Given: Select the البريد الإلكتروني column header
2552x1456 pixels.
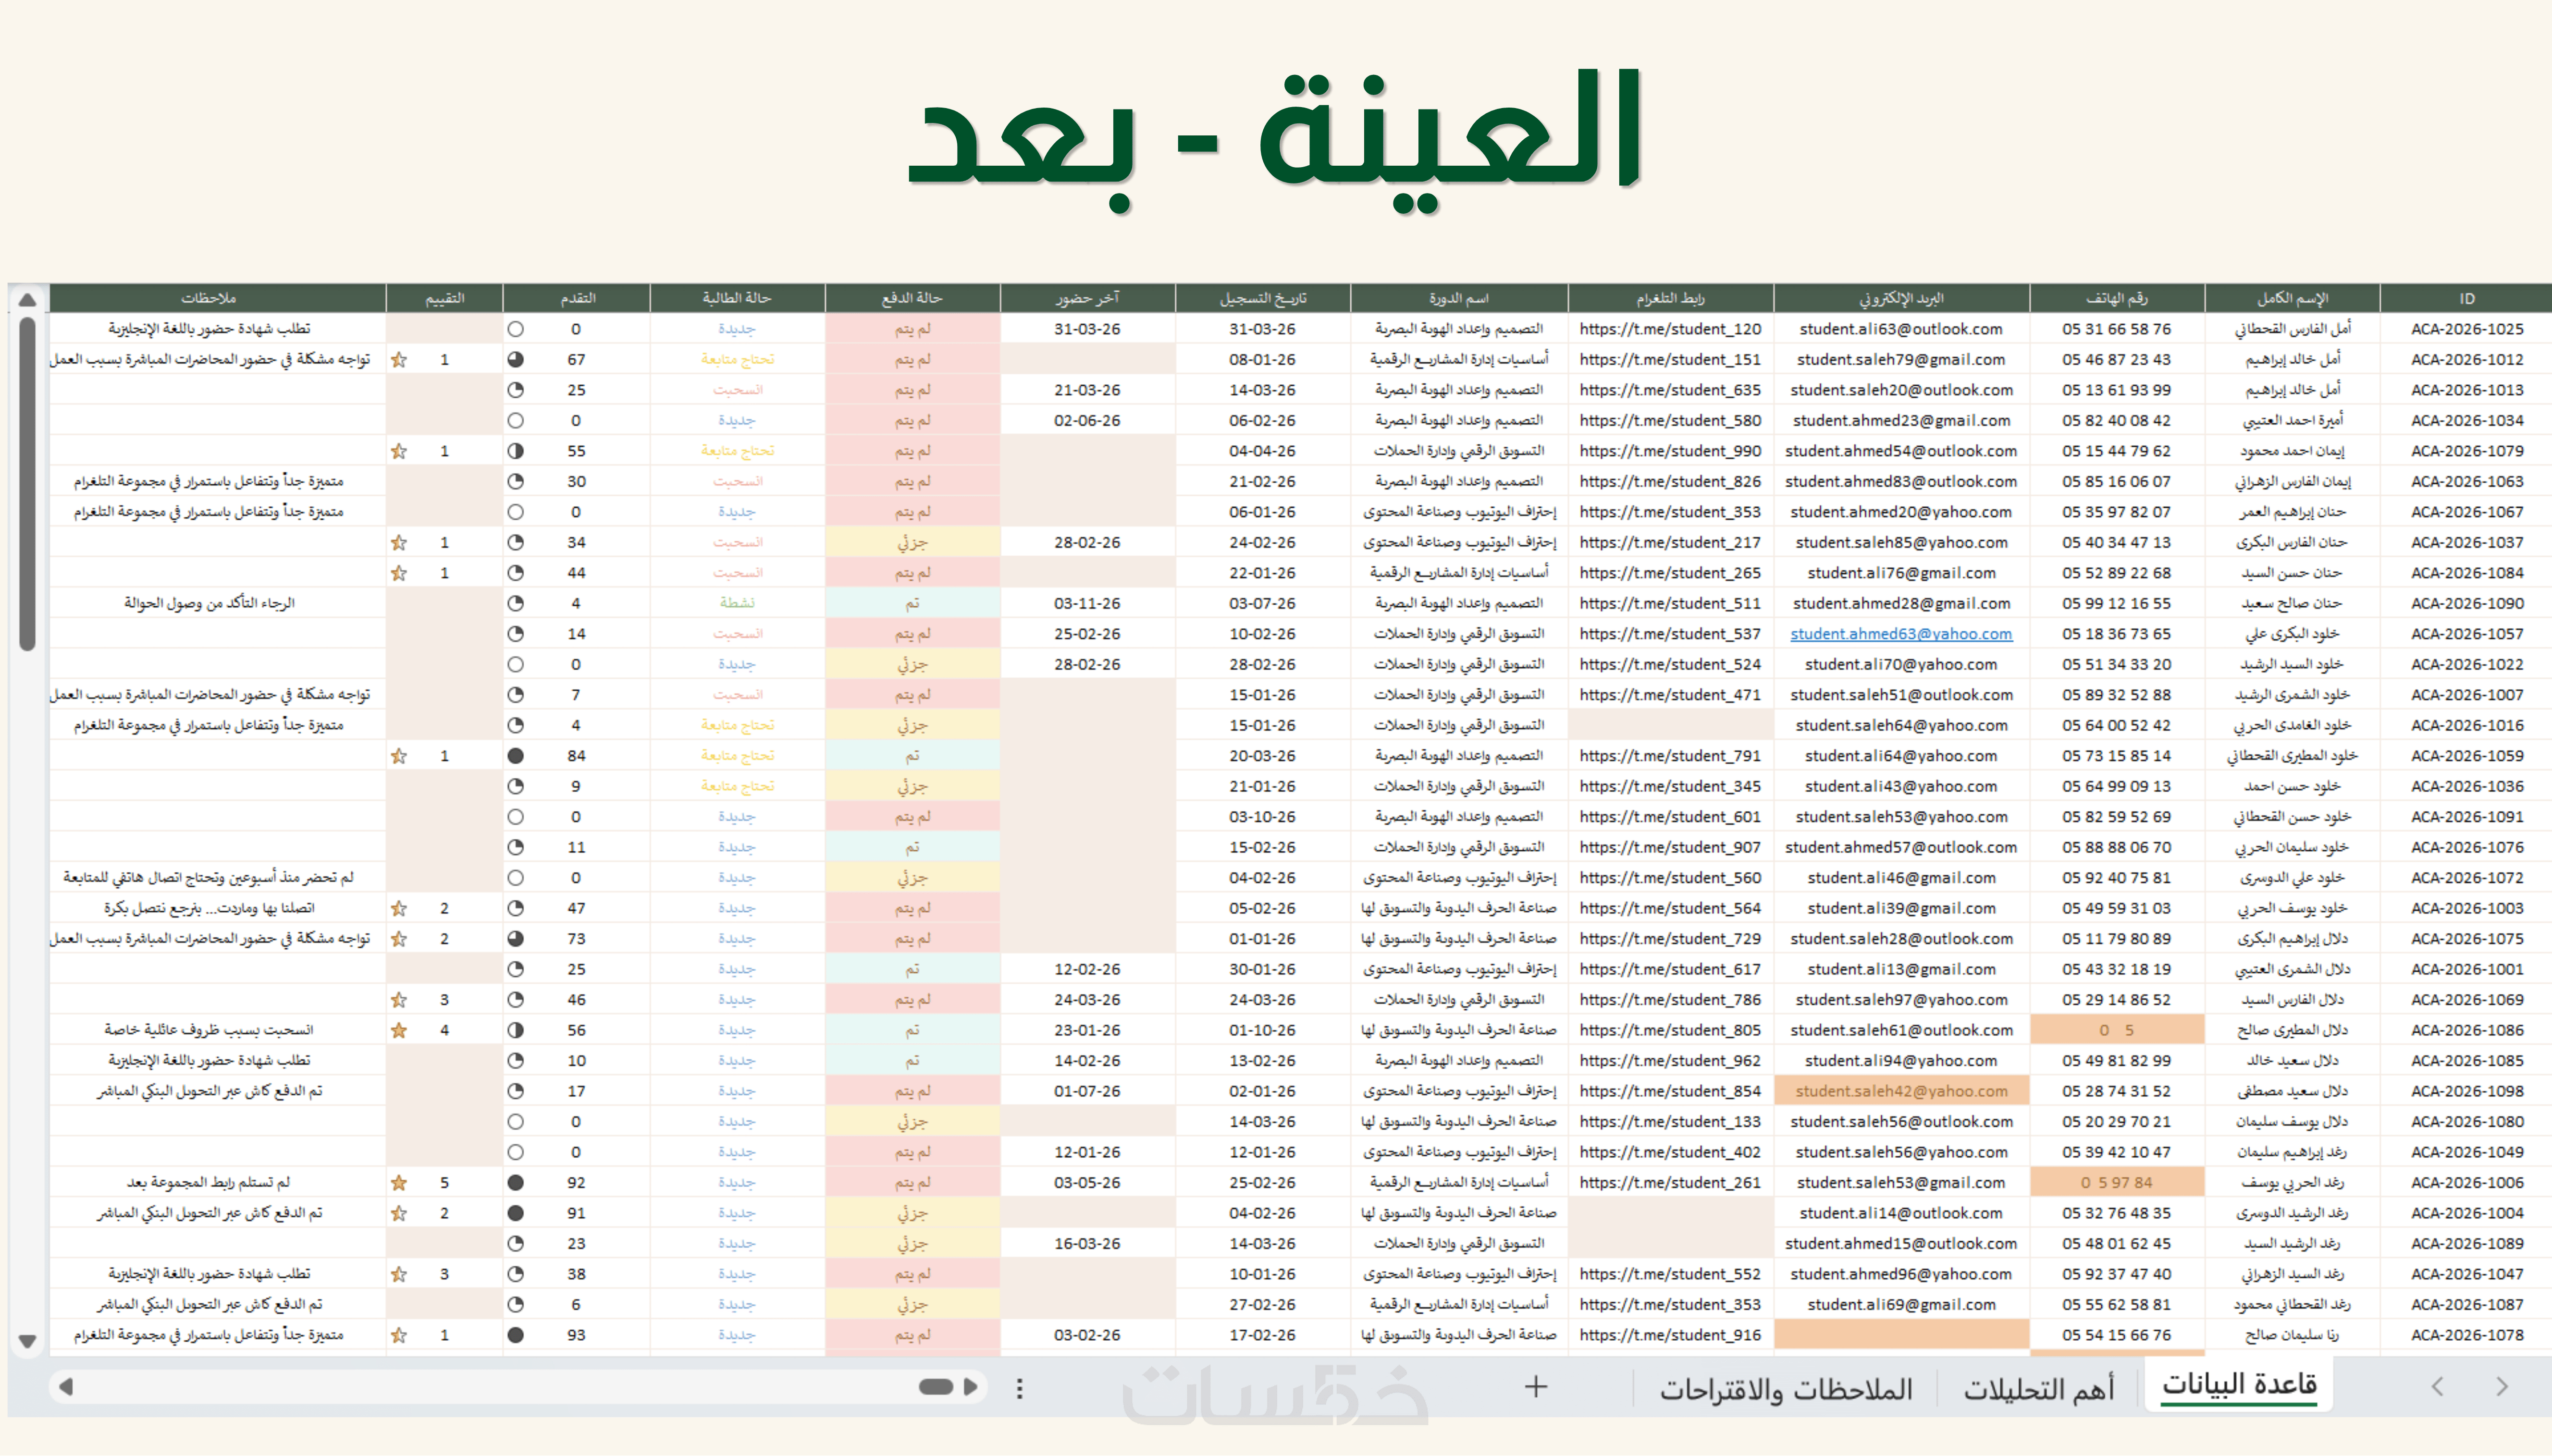Looking at the screenshot, I should click(x=1901, y=298).
